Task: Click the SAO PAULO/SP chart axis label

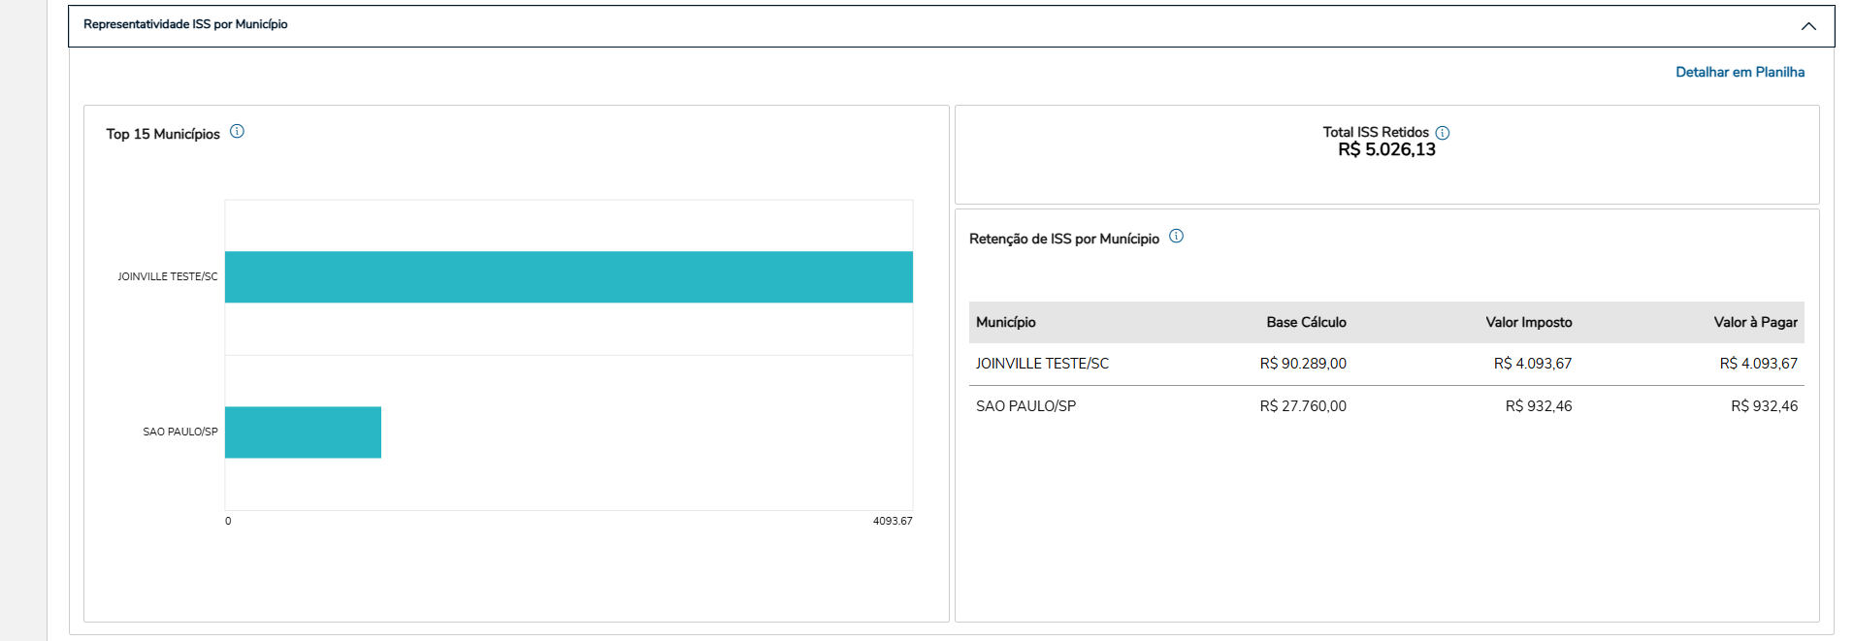Action: point(180,433)
